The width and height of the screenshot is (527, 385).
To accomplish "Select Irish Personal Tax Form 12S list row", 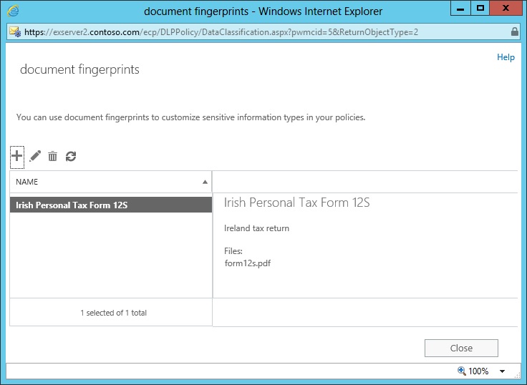I will 111,205.
